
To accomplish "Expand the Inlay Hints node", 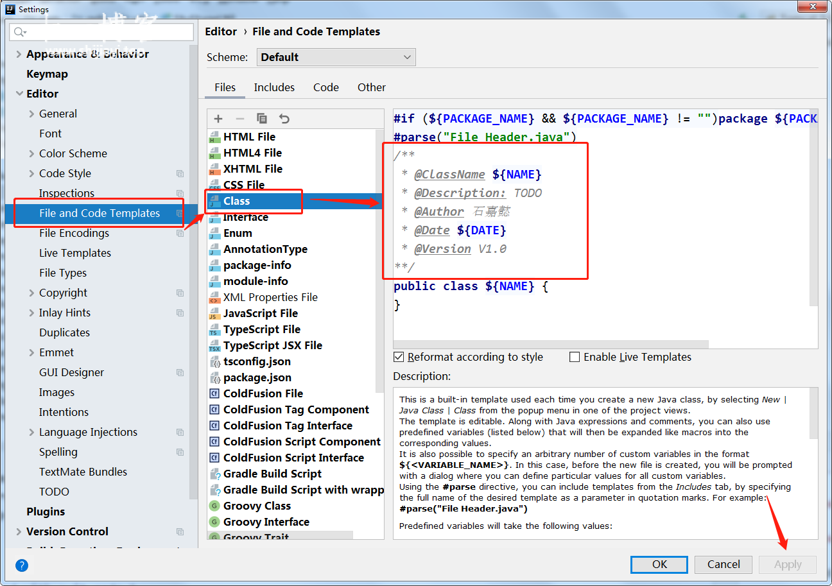I will point(32,313).
